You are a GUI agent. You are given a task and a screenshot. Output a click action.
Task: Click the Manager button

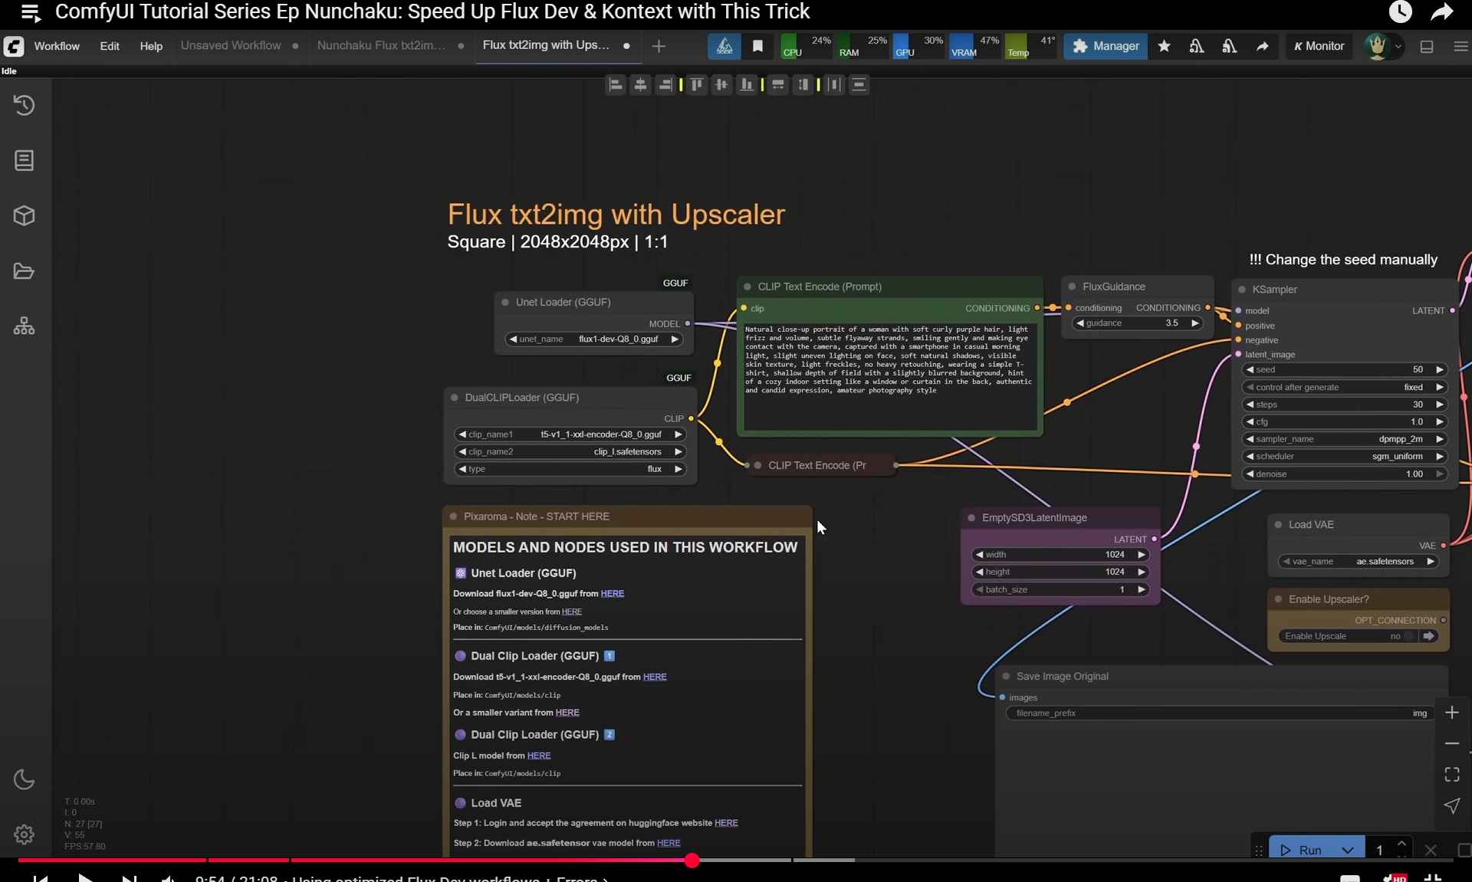(1106, 46)
